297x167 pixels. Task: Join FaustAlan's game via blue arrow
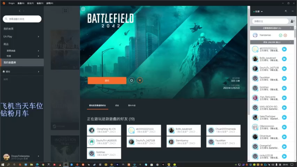284,78
